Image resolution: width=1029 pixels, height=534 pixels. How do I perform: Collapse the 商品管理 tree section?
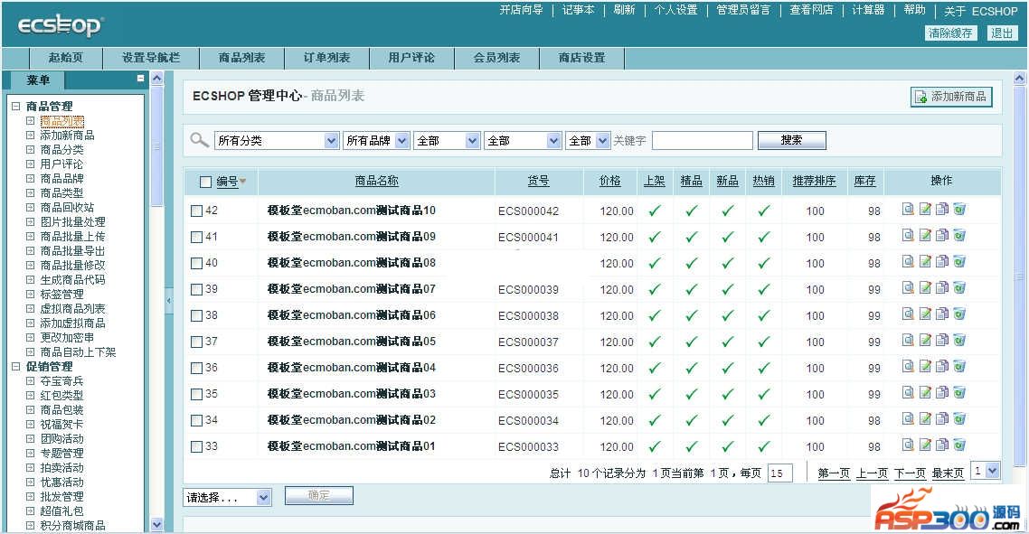(x=15, y=107)
